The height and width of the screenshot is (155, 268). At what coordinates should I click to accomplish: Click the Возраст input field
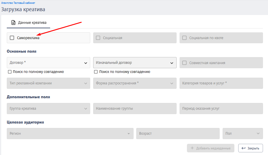pyautogui.click(x=178, y=134)
